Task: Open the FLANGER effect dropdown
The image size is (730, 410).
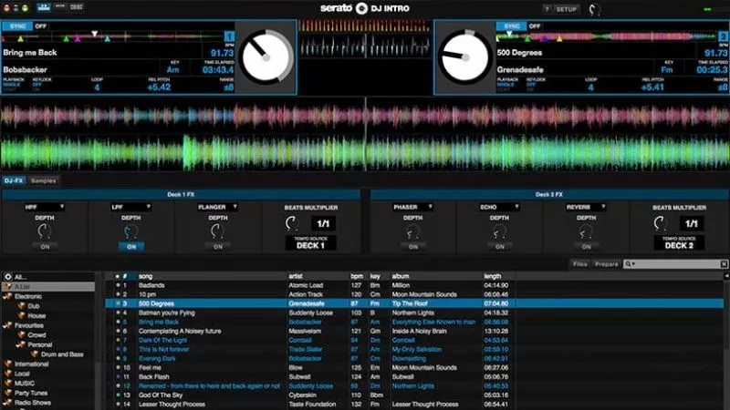Action: click(217, 207)
